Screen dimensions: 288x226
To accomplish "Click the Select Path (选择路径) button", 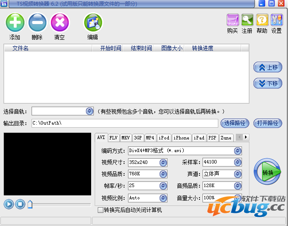I will coord(235,123).
